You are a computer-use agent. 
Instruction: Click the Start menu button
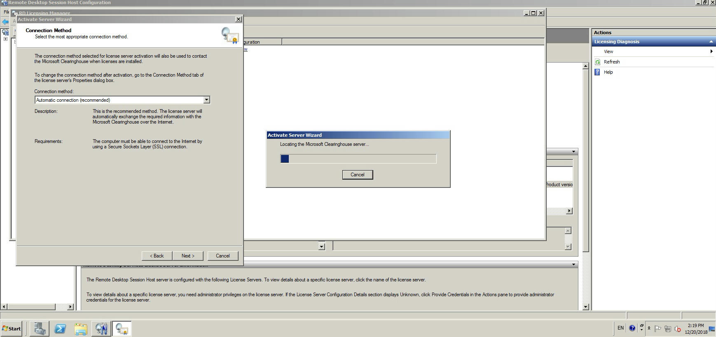tap(12, 328)
